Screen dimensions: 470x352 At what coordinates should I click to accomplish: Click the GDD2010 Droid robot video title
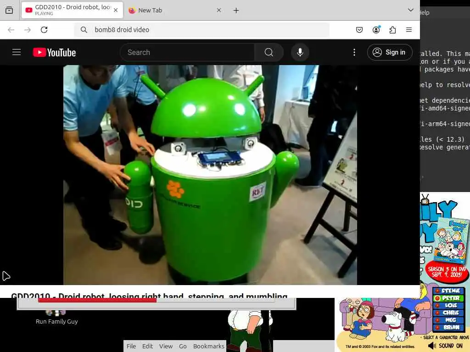coord(149,296)
